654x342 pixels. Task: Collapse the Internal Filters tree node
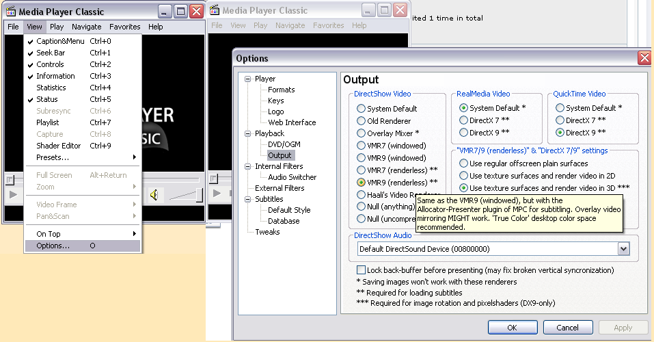pyautogui.click(x=248, y=166)
